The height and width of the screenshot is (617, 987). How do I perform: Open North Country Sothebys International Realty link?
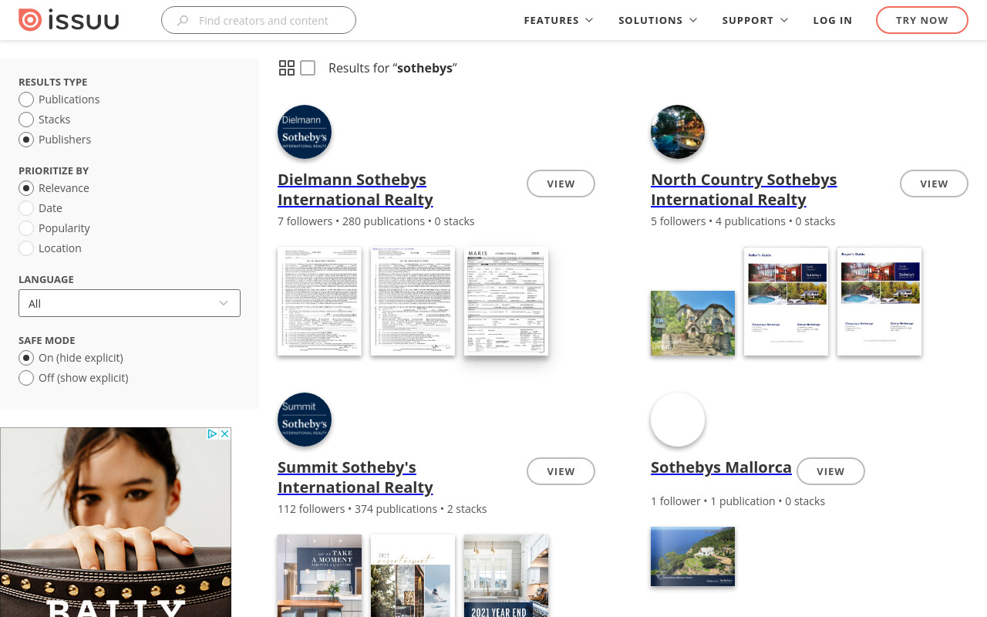pos(743,189)
